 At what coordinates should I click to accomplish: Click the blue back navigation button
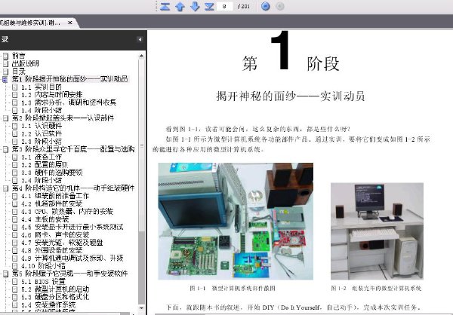pyautogui.click(x=266, y=6)
